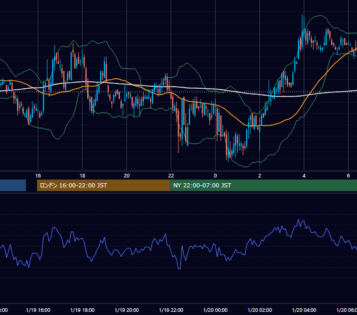Click the 2 hour label on the upper time axis

tap(259, 176)
